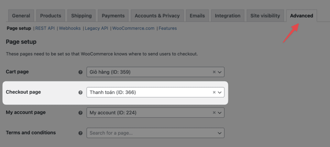Switch to the Emails tab
Viewport: 330px width, 147px height.
coord(197,16)
